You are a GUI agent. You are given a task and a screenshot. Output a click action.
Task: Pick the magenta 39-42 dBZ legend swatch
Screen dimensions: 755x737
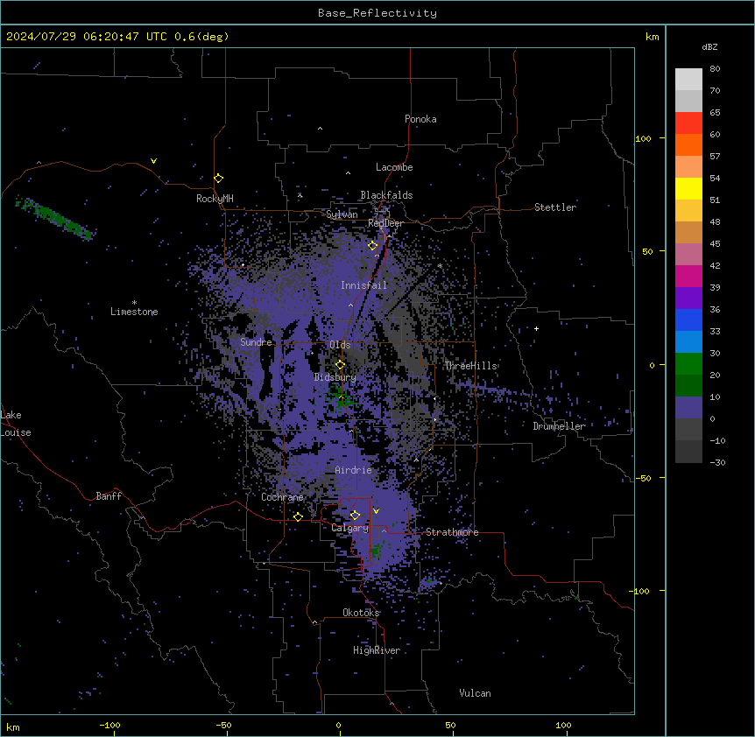pyautogui.click(x=688, y=276)
